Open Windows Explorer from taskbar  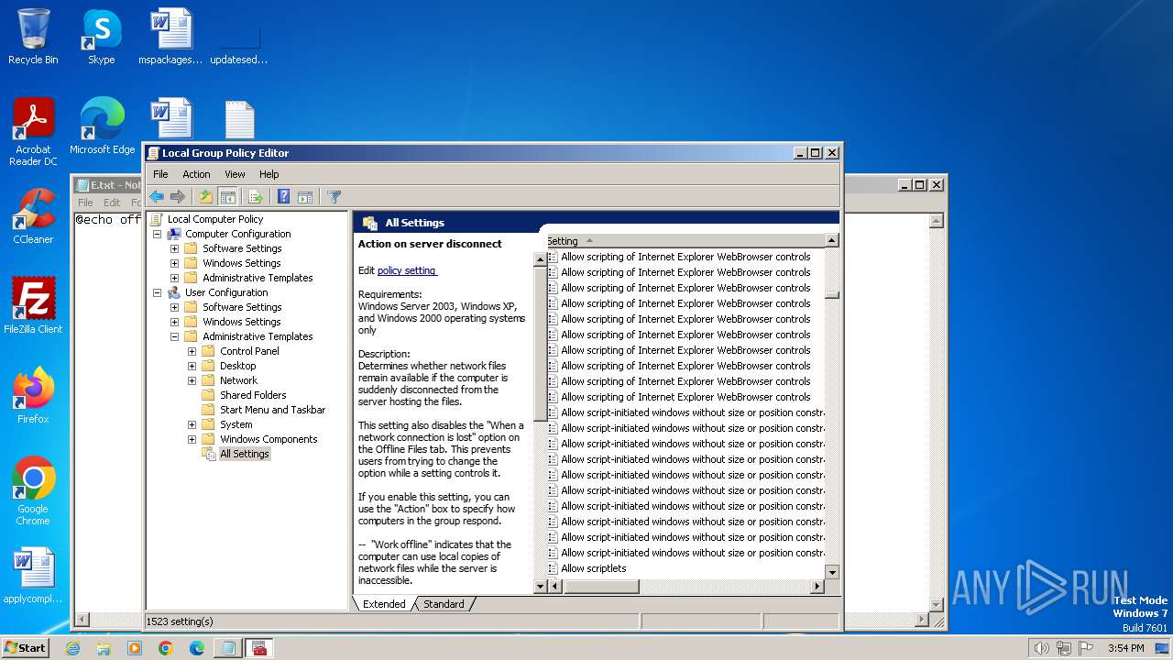pos(104,648)
